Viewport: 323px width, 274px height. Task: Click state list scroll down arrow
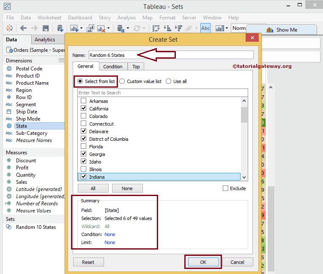click(244, 177)
